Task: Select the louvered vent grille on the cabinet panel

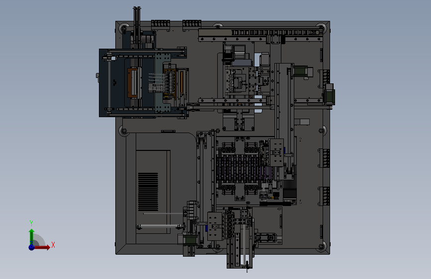Action: pos(148,192)
